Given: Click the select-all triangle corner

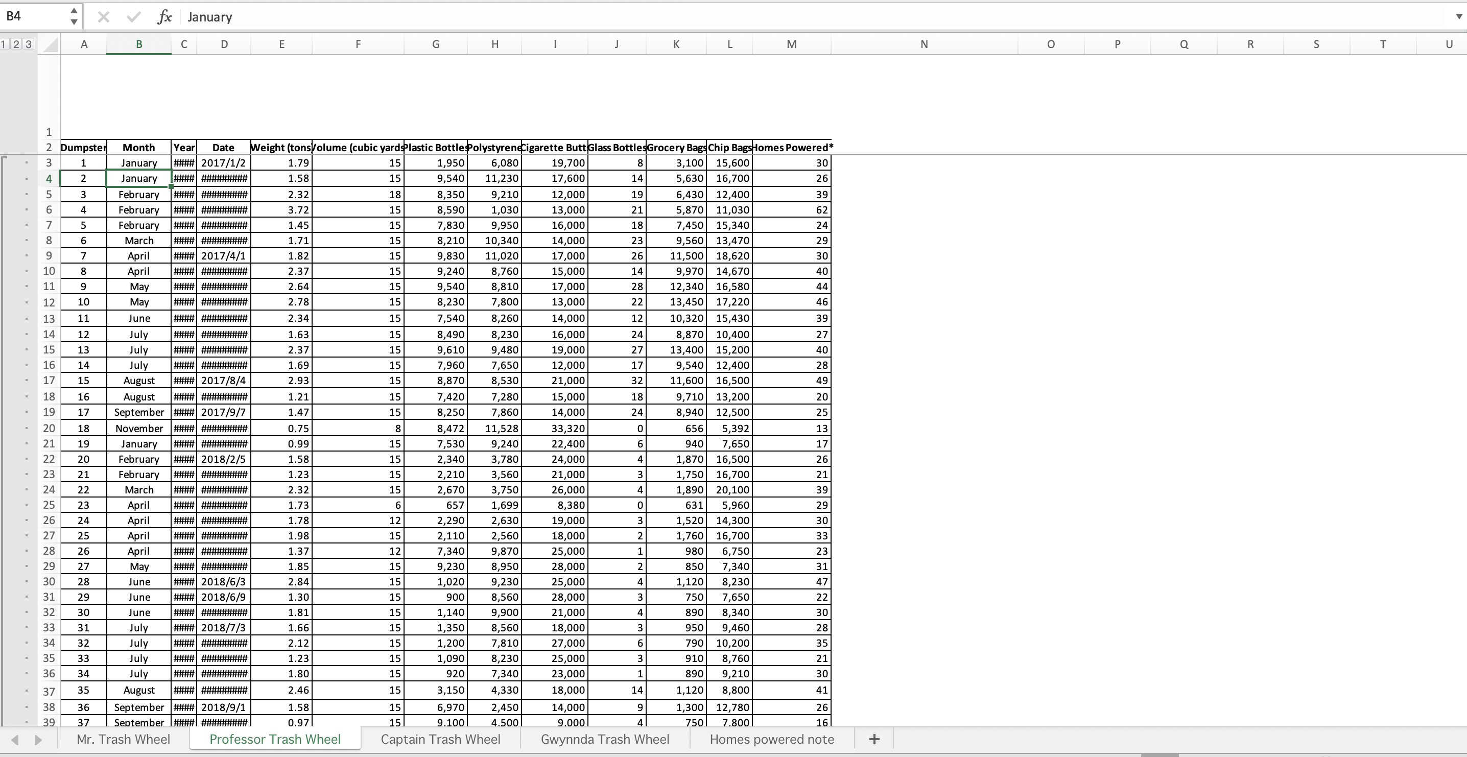Looking at the screenshot, I should (51, 44).
